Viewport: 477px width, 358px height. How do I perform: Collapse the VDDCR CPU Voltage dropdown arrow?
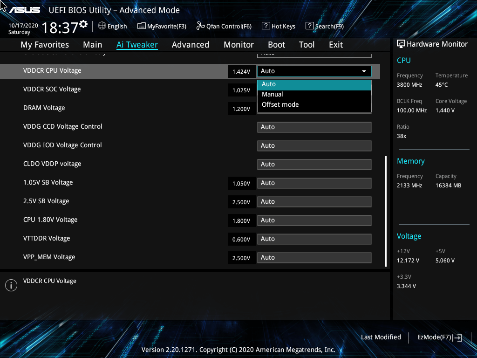click(364, 71)
